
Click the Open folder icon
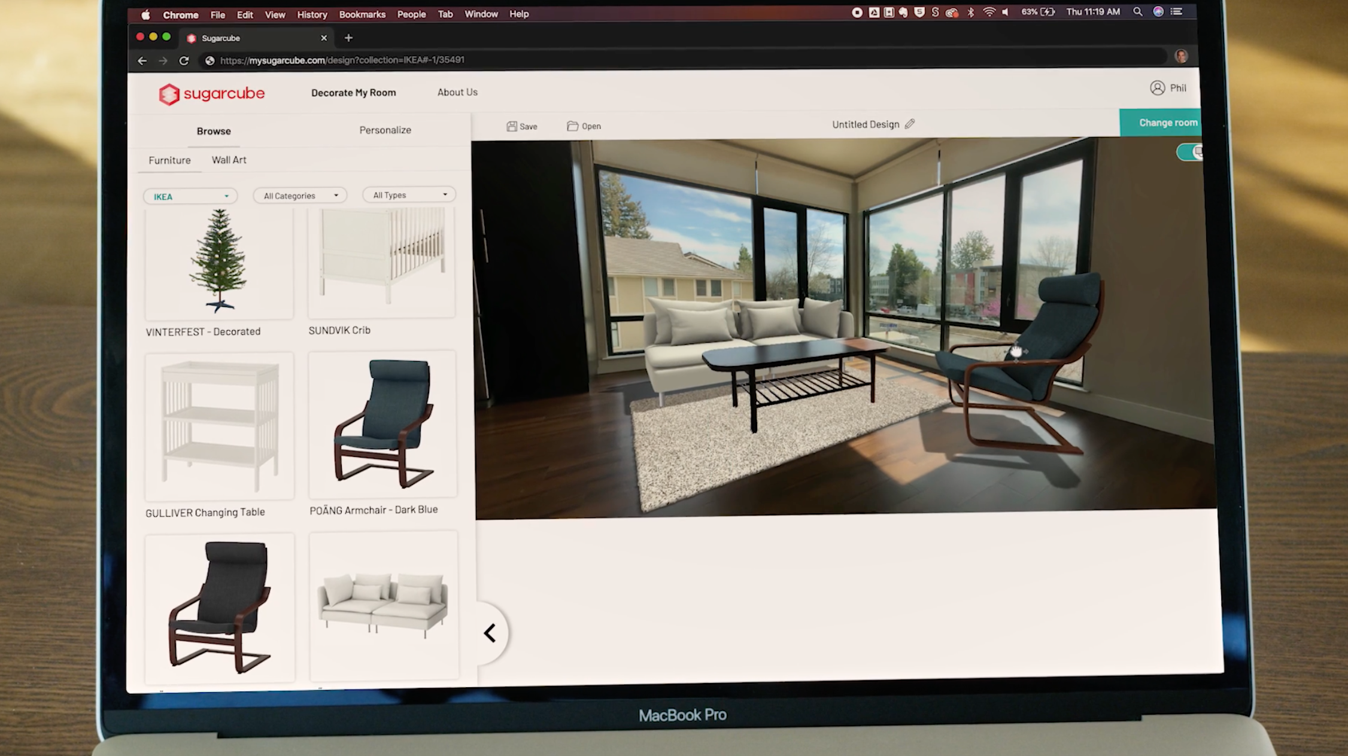point(572,126)
